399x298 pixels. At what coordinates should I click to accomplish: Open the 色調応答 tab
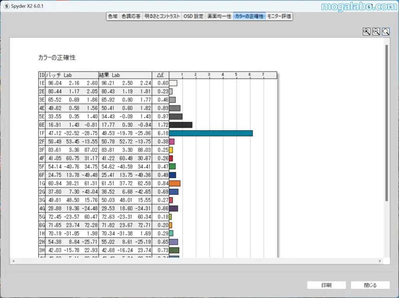click(x=131, y=16)
